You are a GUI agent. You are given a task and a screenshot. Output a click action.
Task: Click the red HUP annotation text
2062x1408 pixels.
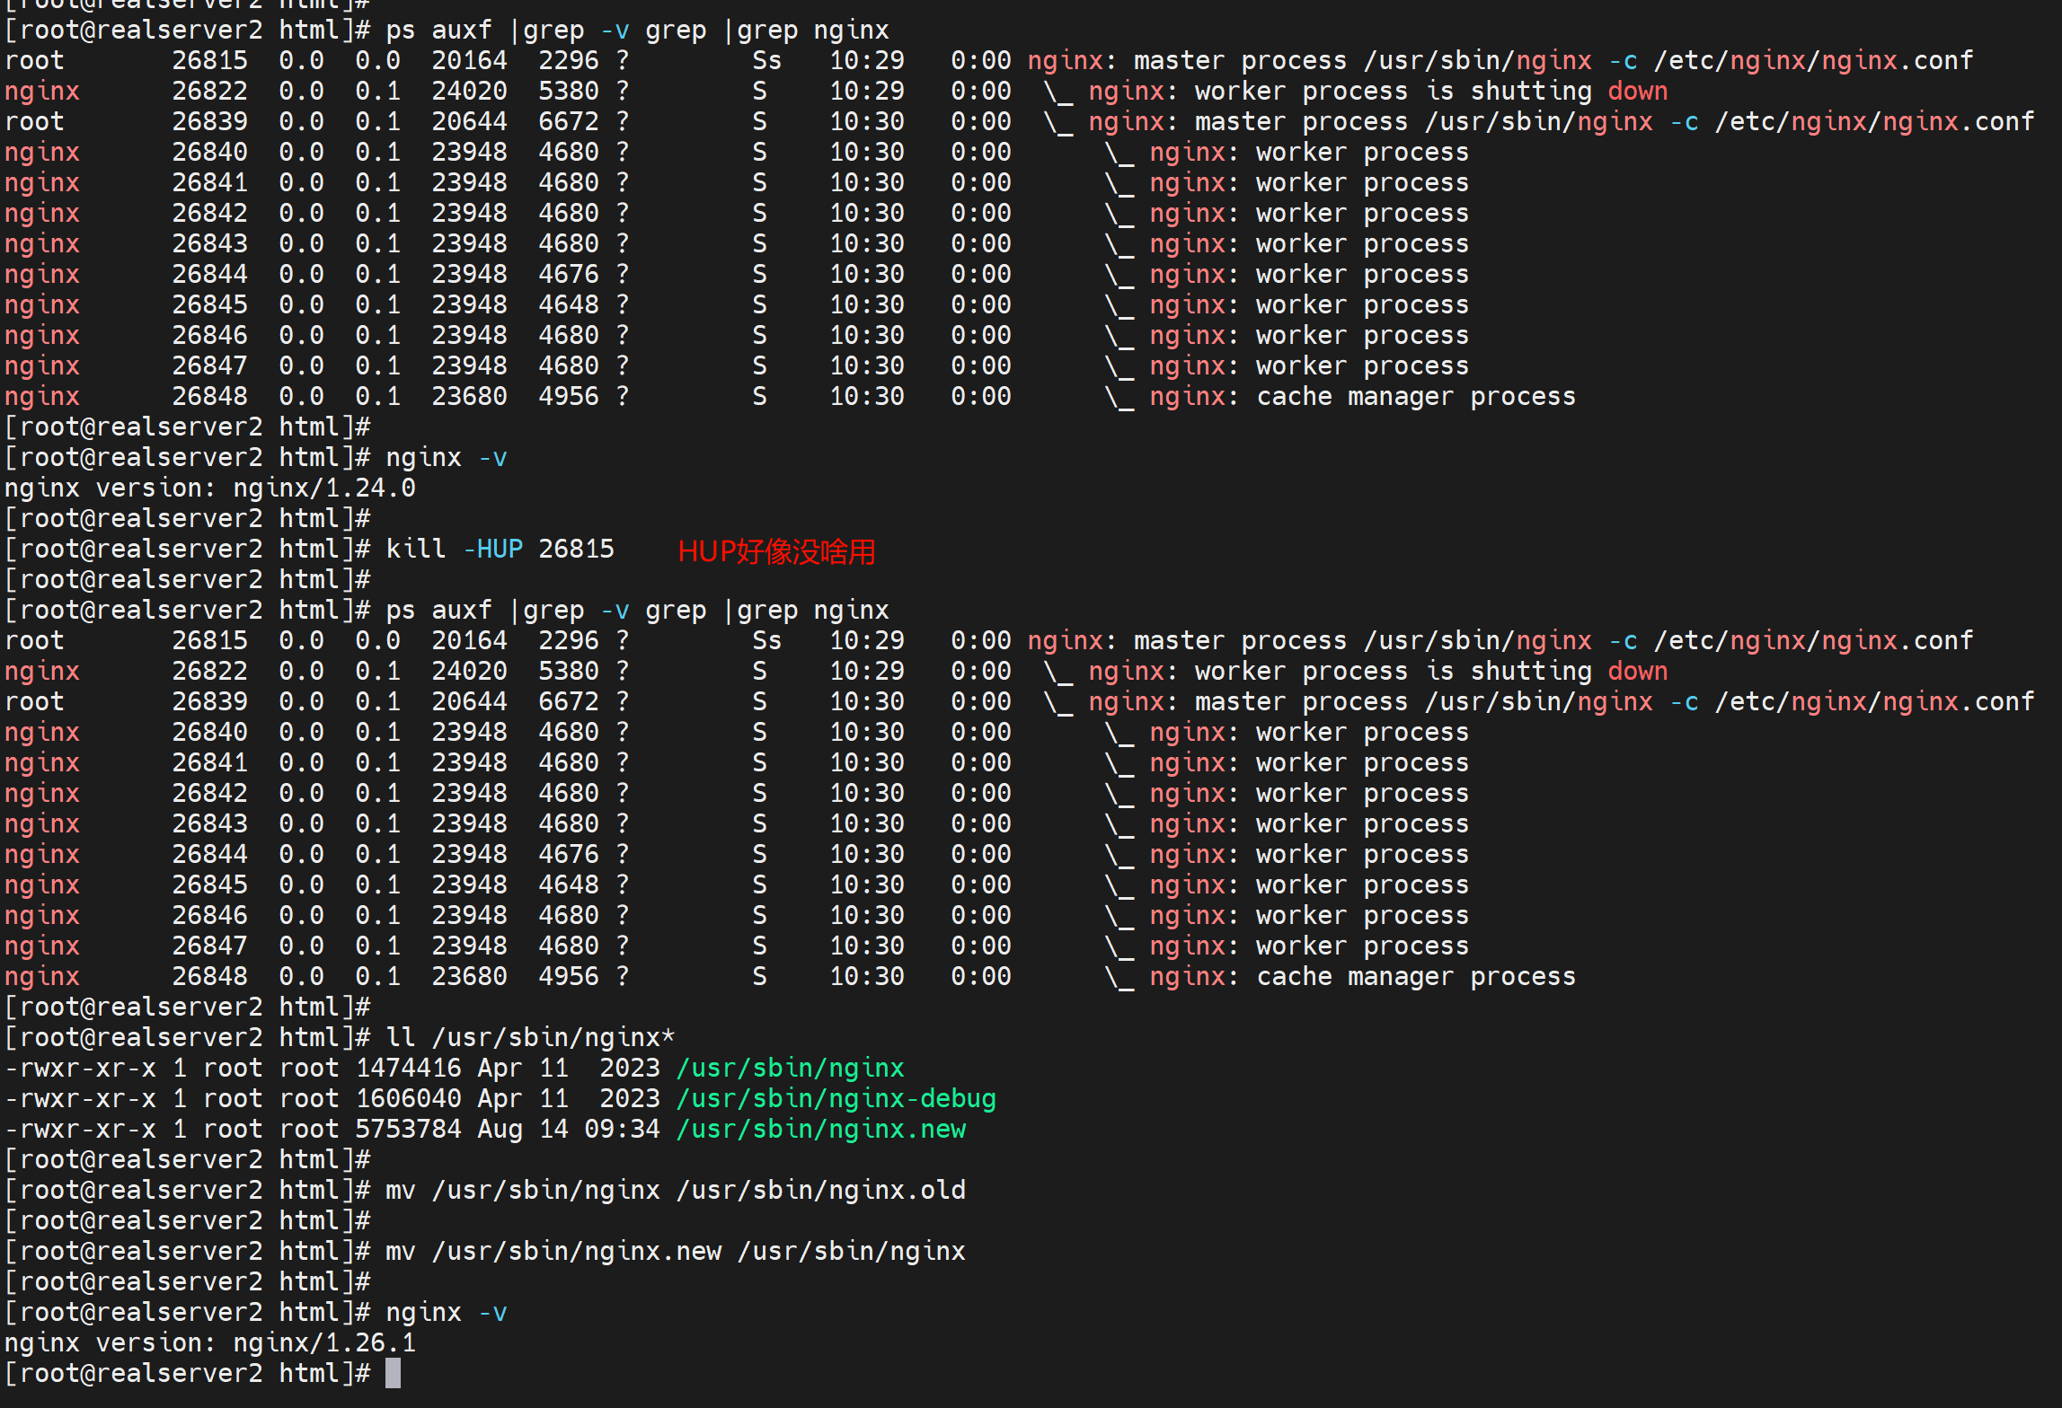pyautogui.click(x=776, y=550)
